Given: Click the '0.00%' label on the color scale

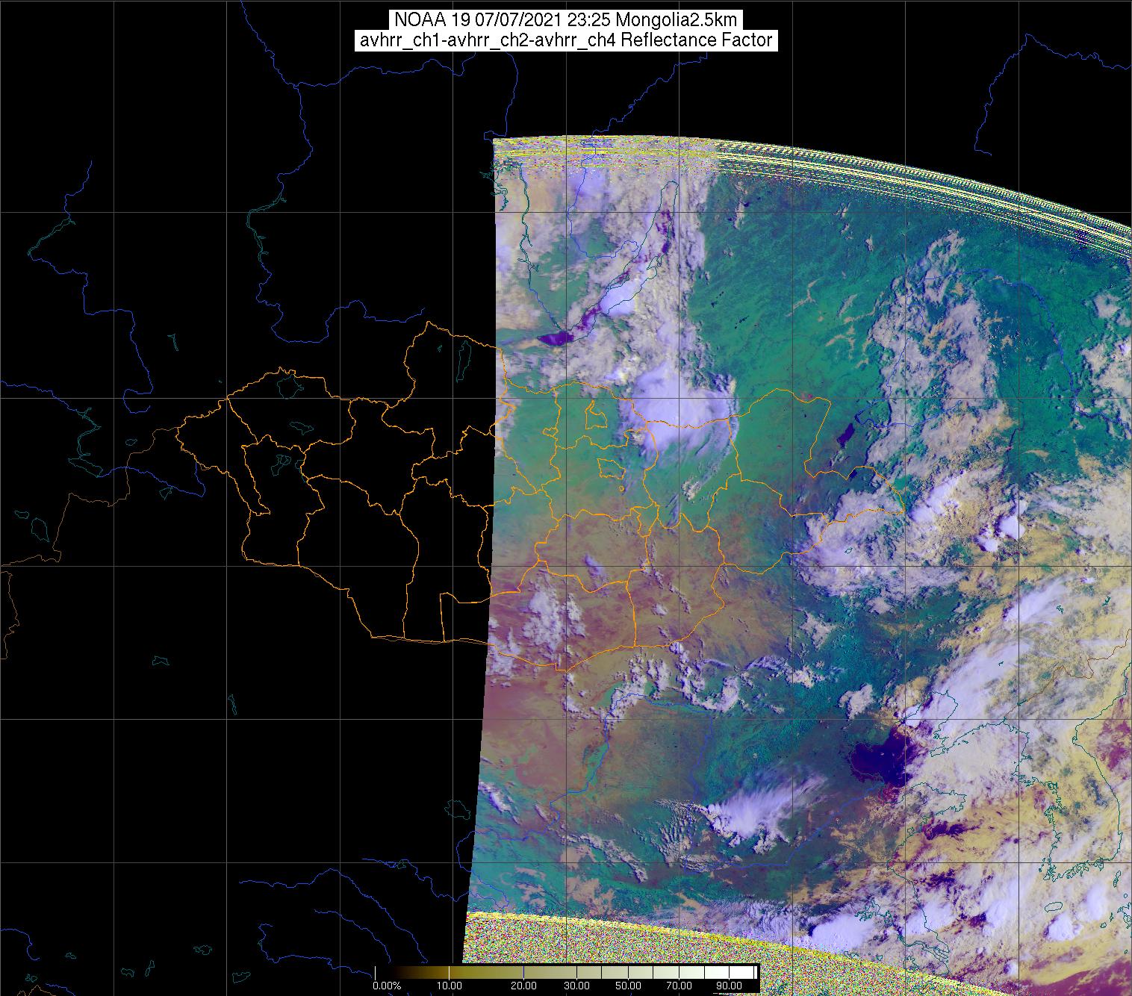Looking at the screenshot, I should 387,986.
